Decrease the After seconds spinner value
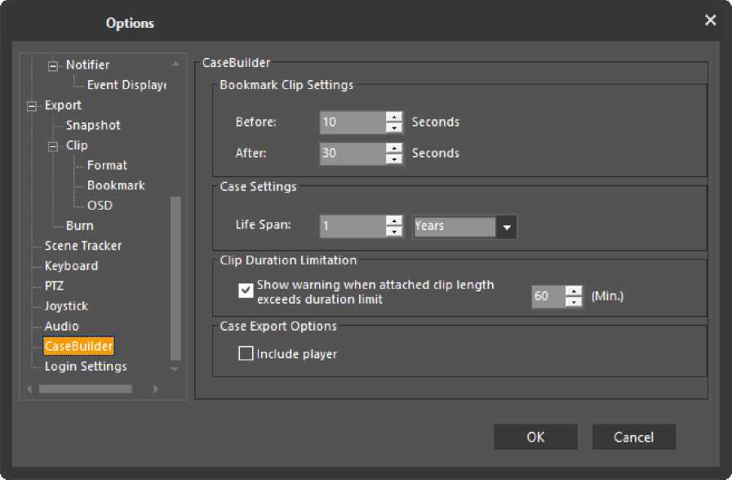The image size is (732, 480). click(395, 158)
